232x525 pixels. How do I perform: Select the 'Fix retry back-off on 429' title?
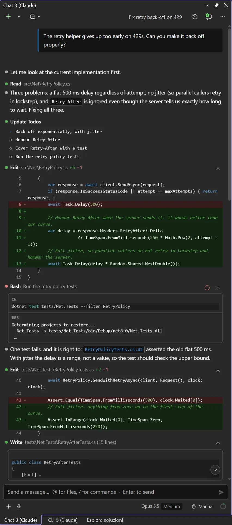tap(155, 17)
